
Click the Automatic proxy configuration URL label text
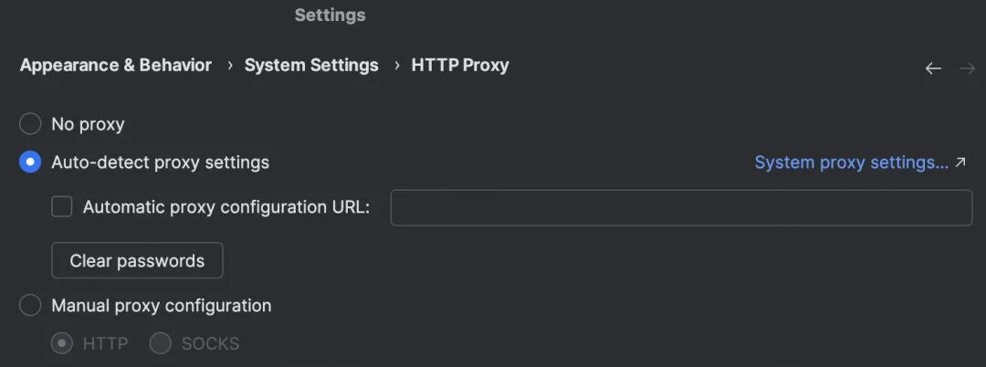pos(226,207)
